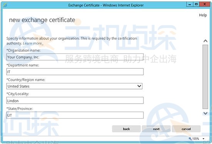Focus the Organization name field
Screen dimensions: 212x144
[x=75, y=57]
